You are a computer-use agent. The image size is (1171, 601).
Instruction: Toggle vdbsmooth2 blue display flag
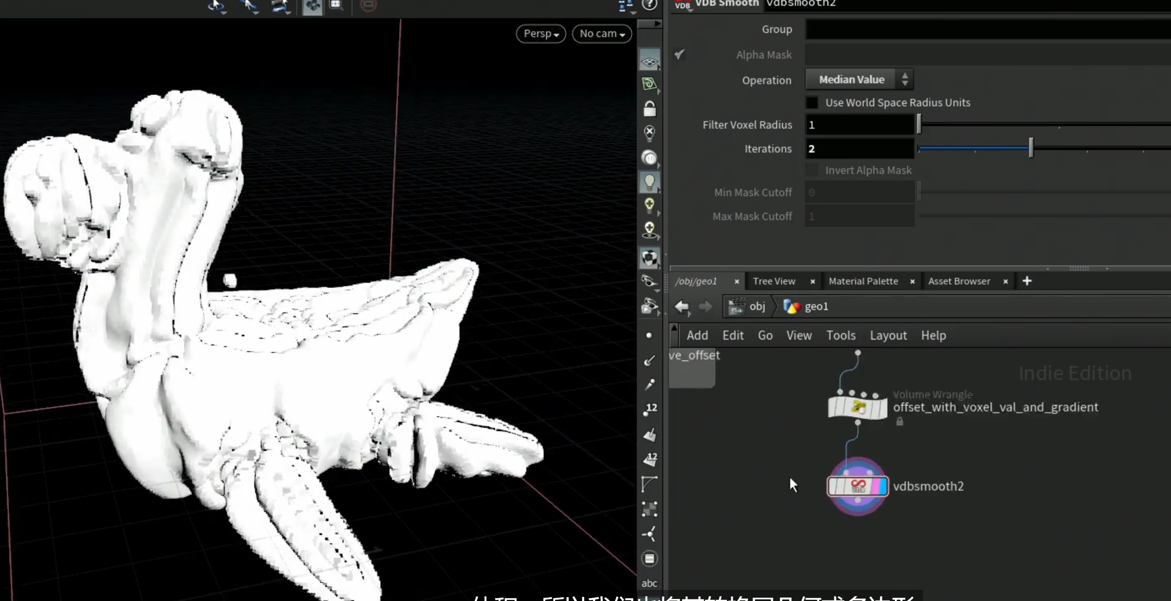pyautogui.click(x=883, y=486)
